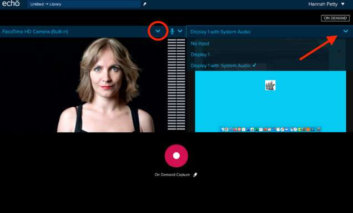Choose the Display 1 option without audio
Viewport: 353px width, 213px height.
(200, 55)
